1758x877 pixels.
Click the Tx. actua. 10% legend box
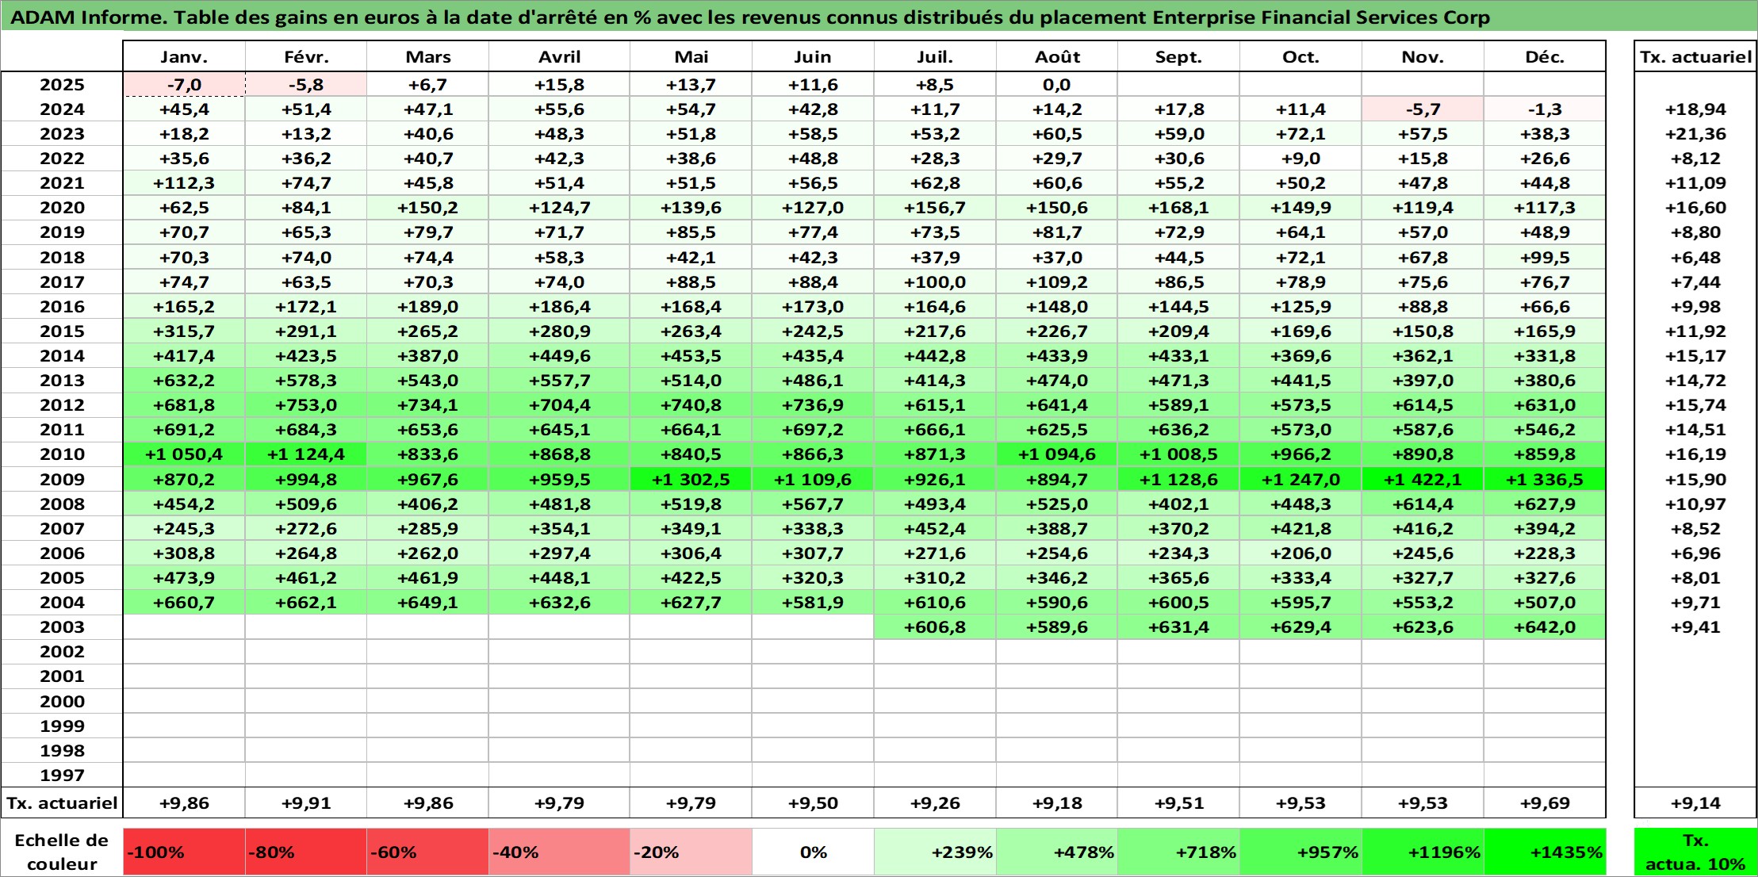[x=1695, y=852]
